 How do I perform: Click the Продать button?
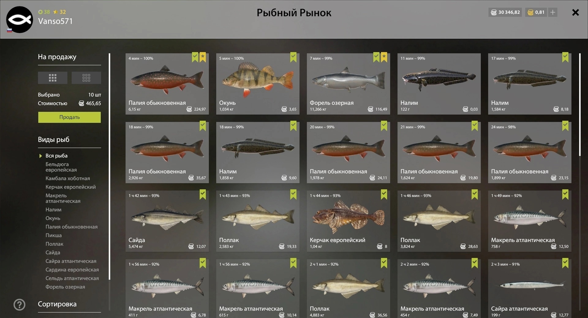(70, 117)
